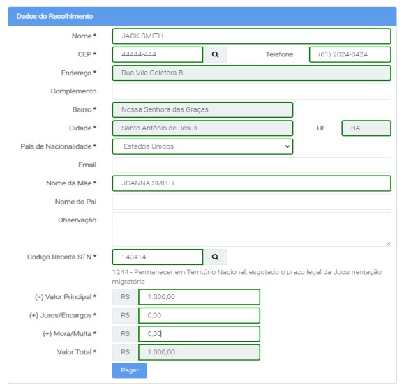Click the Valor Total amount field
Screen dimensions: 404x387
pos(199,352)
